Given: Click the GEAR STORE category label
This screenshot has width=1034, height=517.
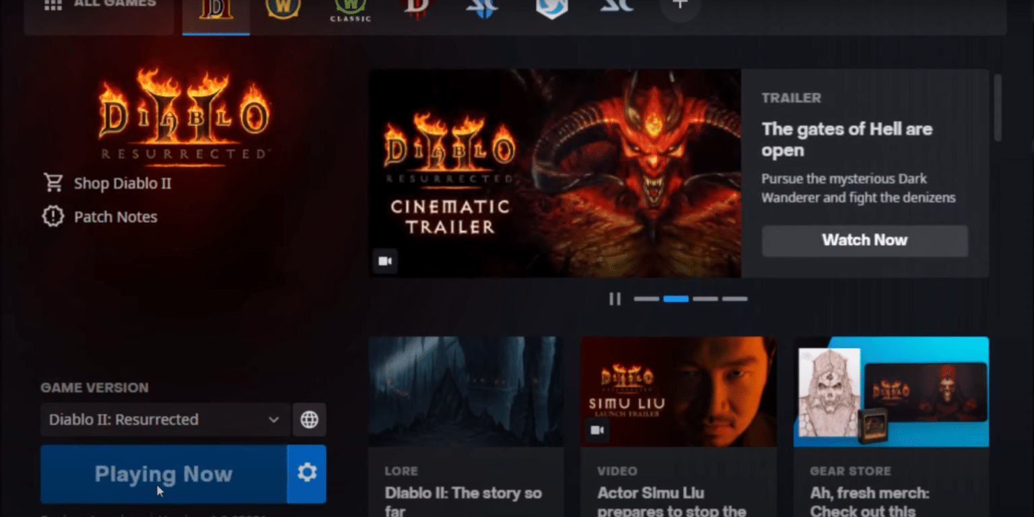Looking at the screenshot, I should click(x=850, y=471).
